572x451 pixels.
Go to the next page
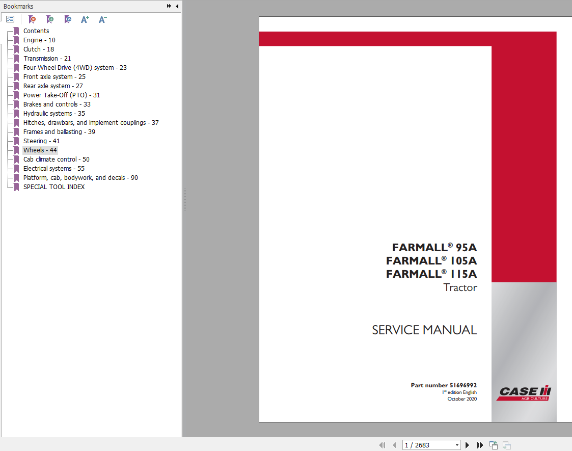pyautogui.click(x=467, y=445)
